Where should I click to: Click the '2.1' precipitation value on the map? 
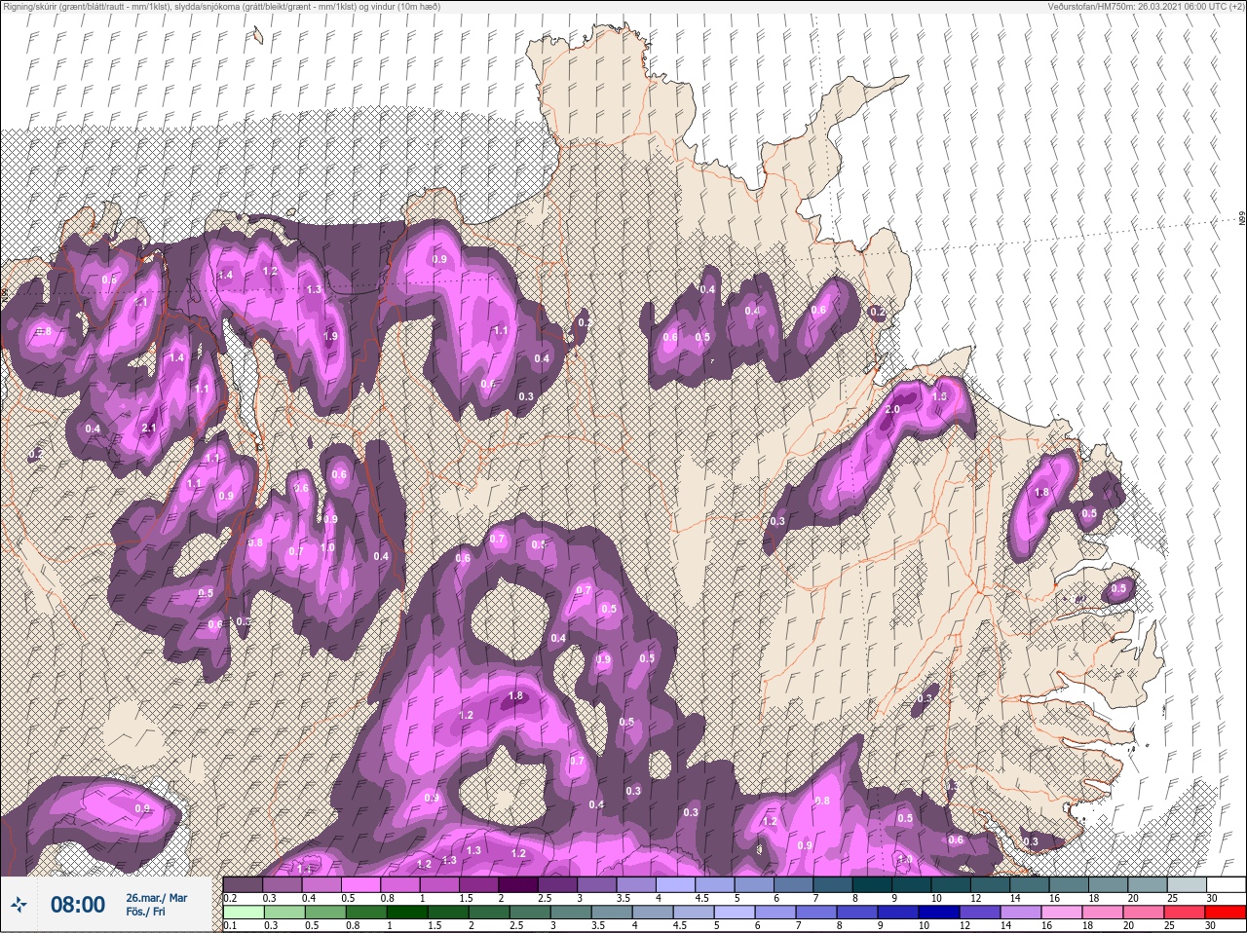click(x=149, y=429)
